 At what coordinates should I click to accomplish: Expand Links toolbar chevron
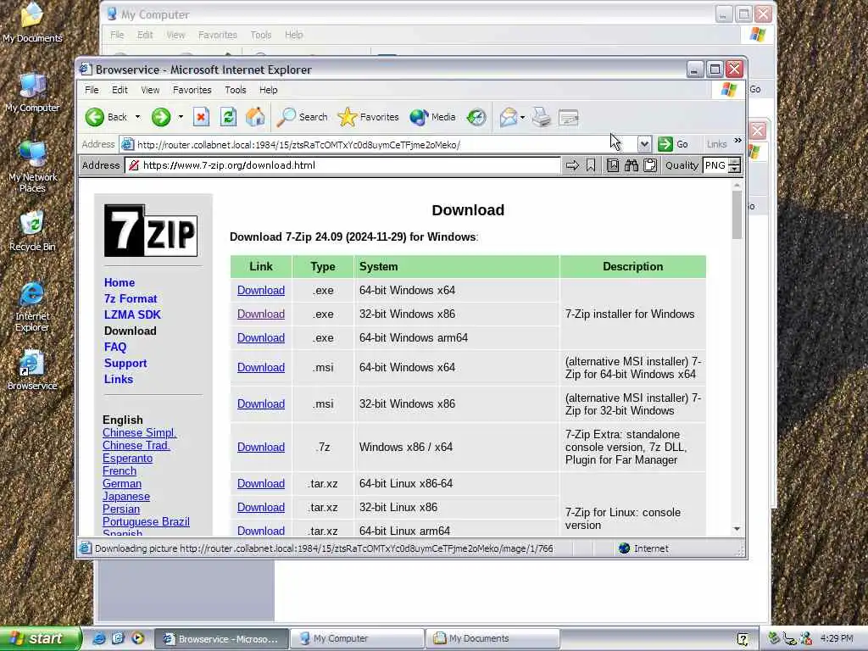click(737, 142)
